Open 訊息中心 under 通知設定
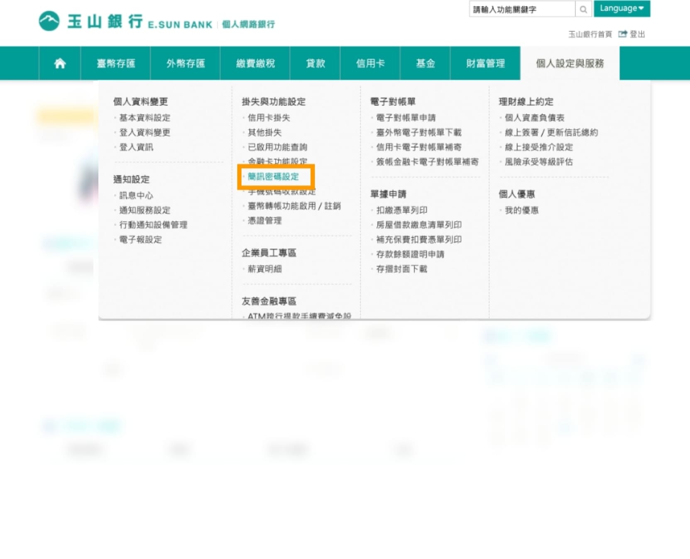Screen dimensions: 690x559 [136, 195]
